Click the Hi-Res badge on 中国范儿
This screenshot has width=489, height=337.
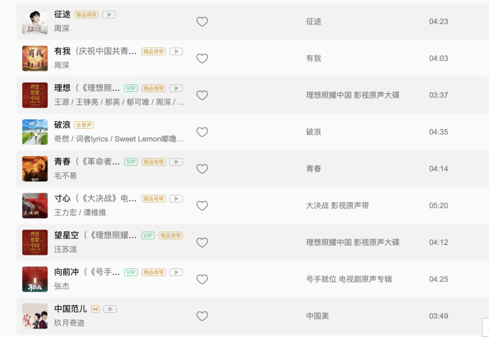(x=95, y=309)
